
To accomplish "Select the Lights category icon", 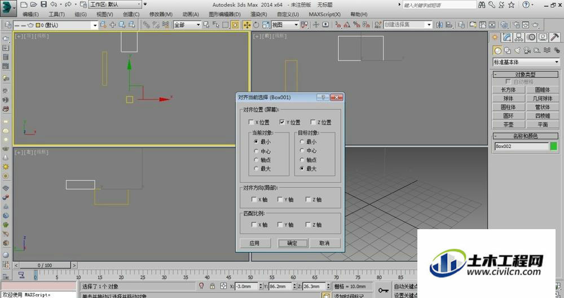I will pos(517,50).
